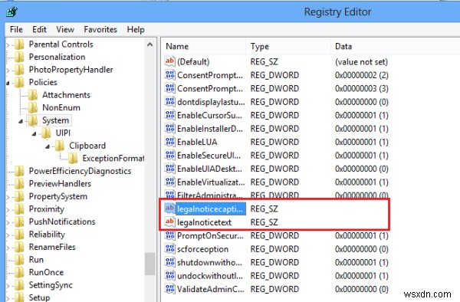Screen dimensions: 460x302
Task: Select the PreviewHandlers key
Action: pyautogui.click(x=60, y=183)
